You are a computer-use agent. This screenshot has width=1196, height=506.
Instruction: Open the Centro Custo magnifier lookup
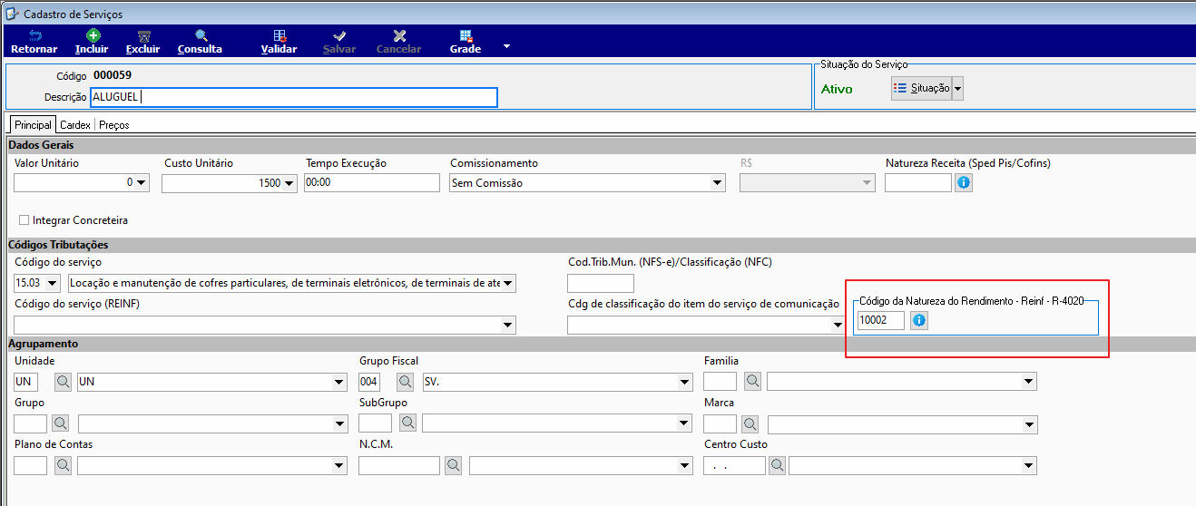coord(778,465)
